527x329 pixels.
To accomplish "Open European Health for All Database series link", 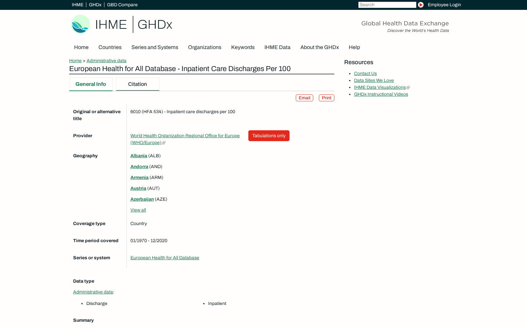I will 165,258.
